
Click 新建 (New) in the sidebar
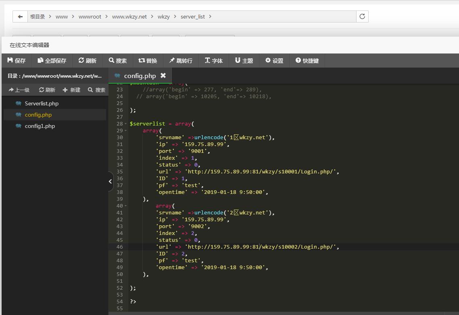72,90
